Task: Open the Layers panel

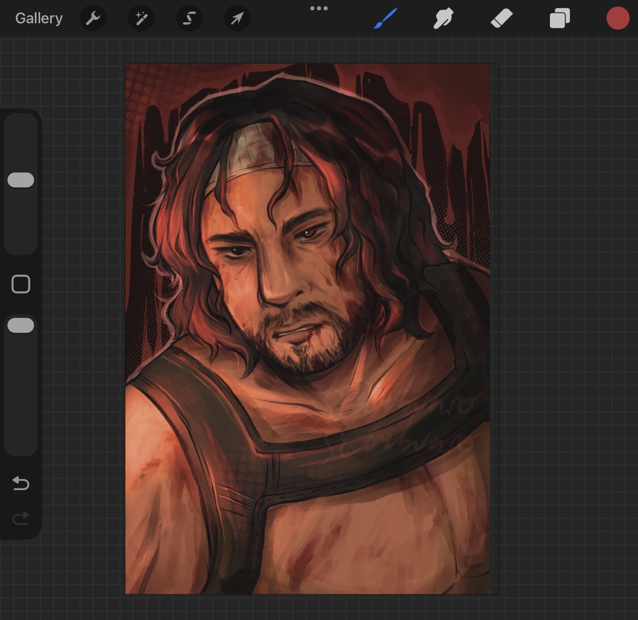Action: coord(559,19)
